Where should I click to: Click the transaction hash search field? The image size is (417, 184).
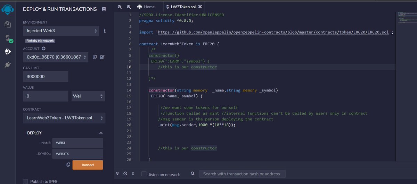pos(242,174)
